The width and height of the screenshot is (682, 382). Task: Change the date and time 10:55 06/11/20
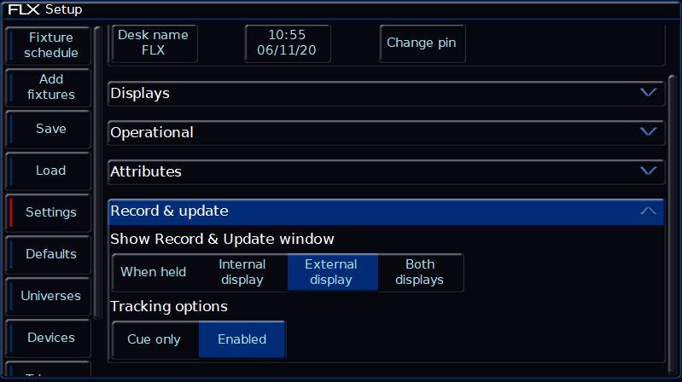[x=288, y=43]
